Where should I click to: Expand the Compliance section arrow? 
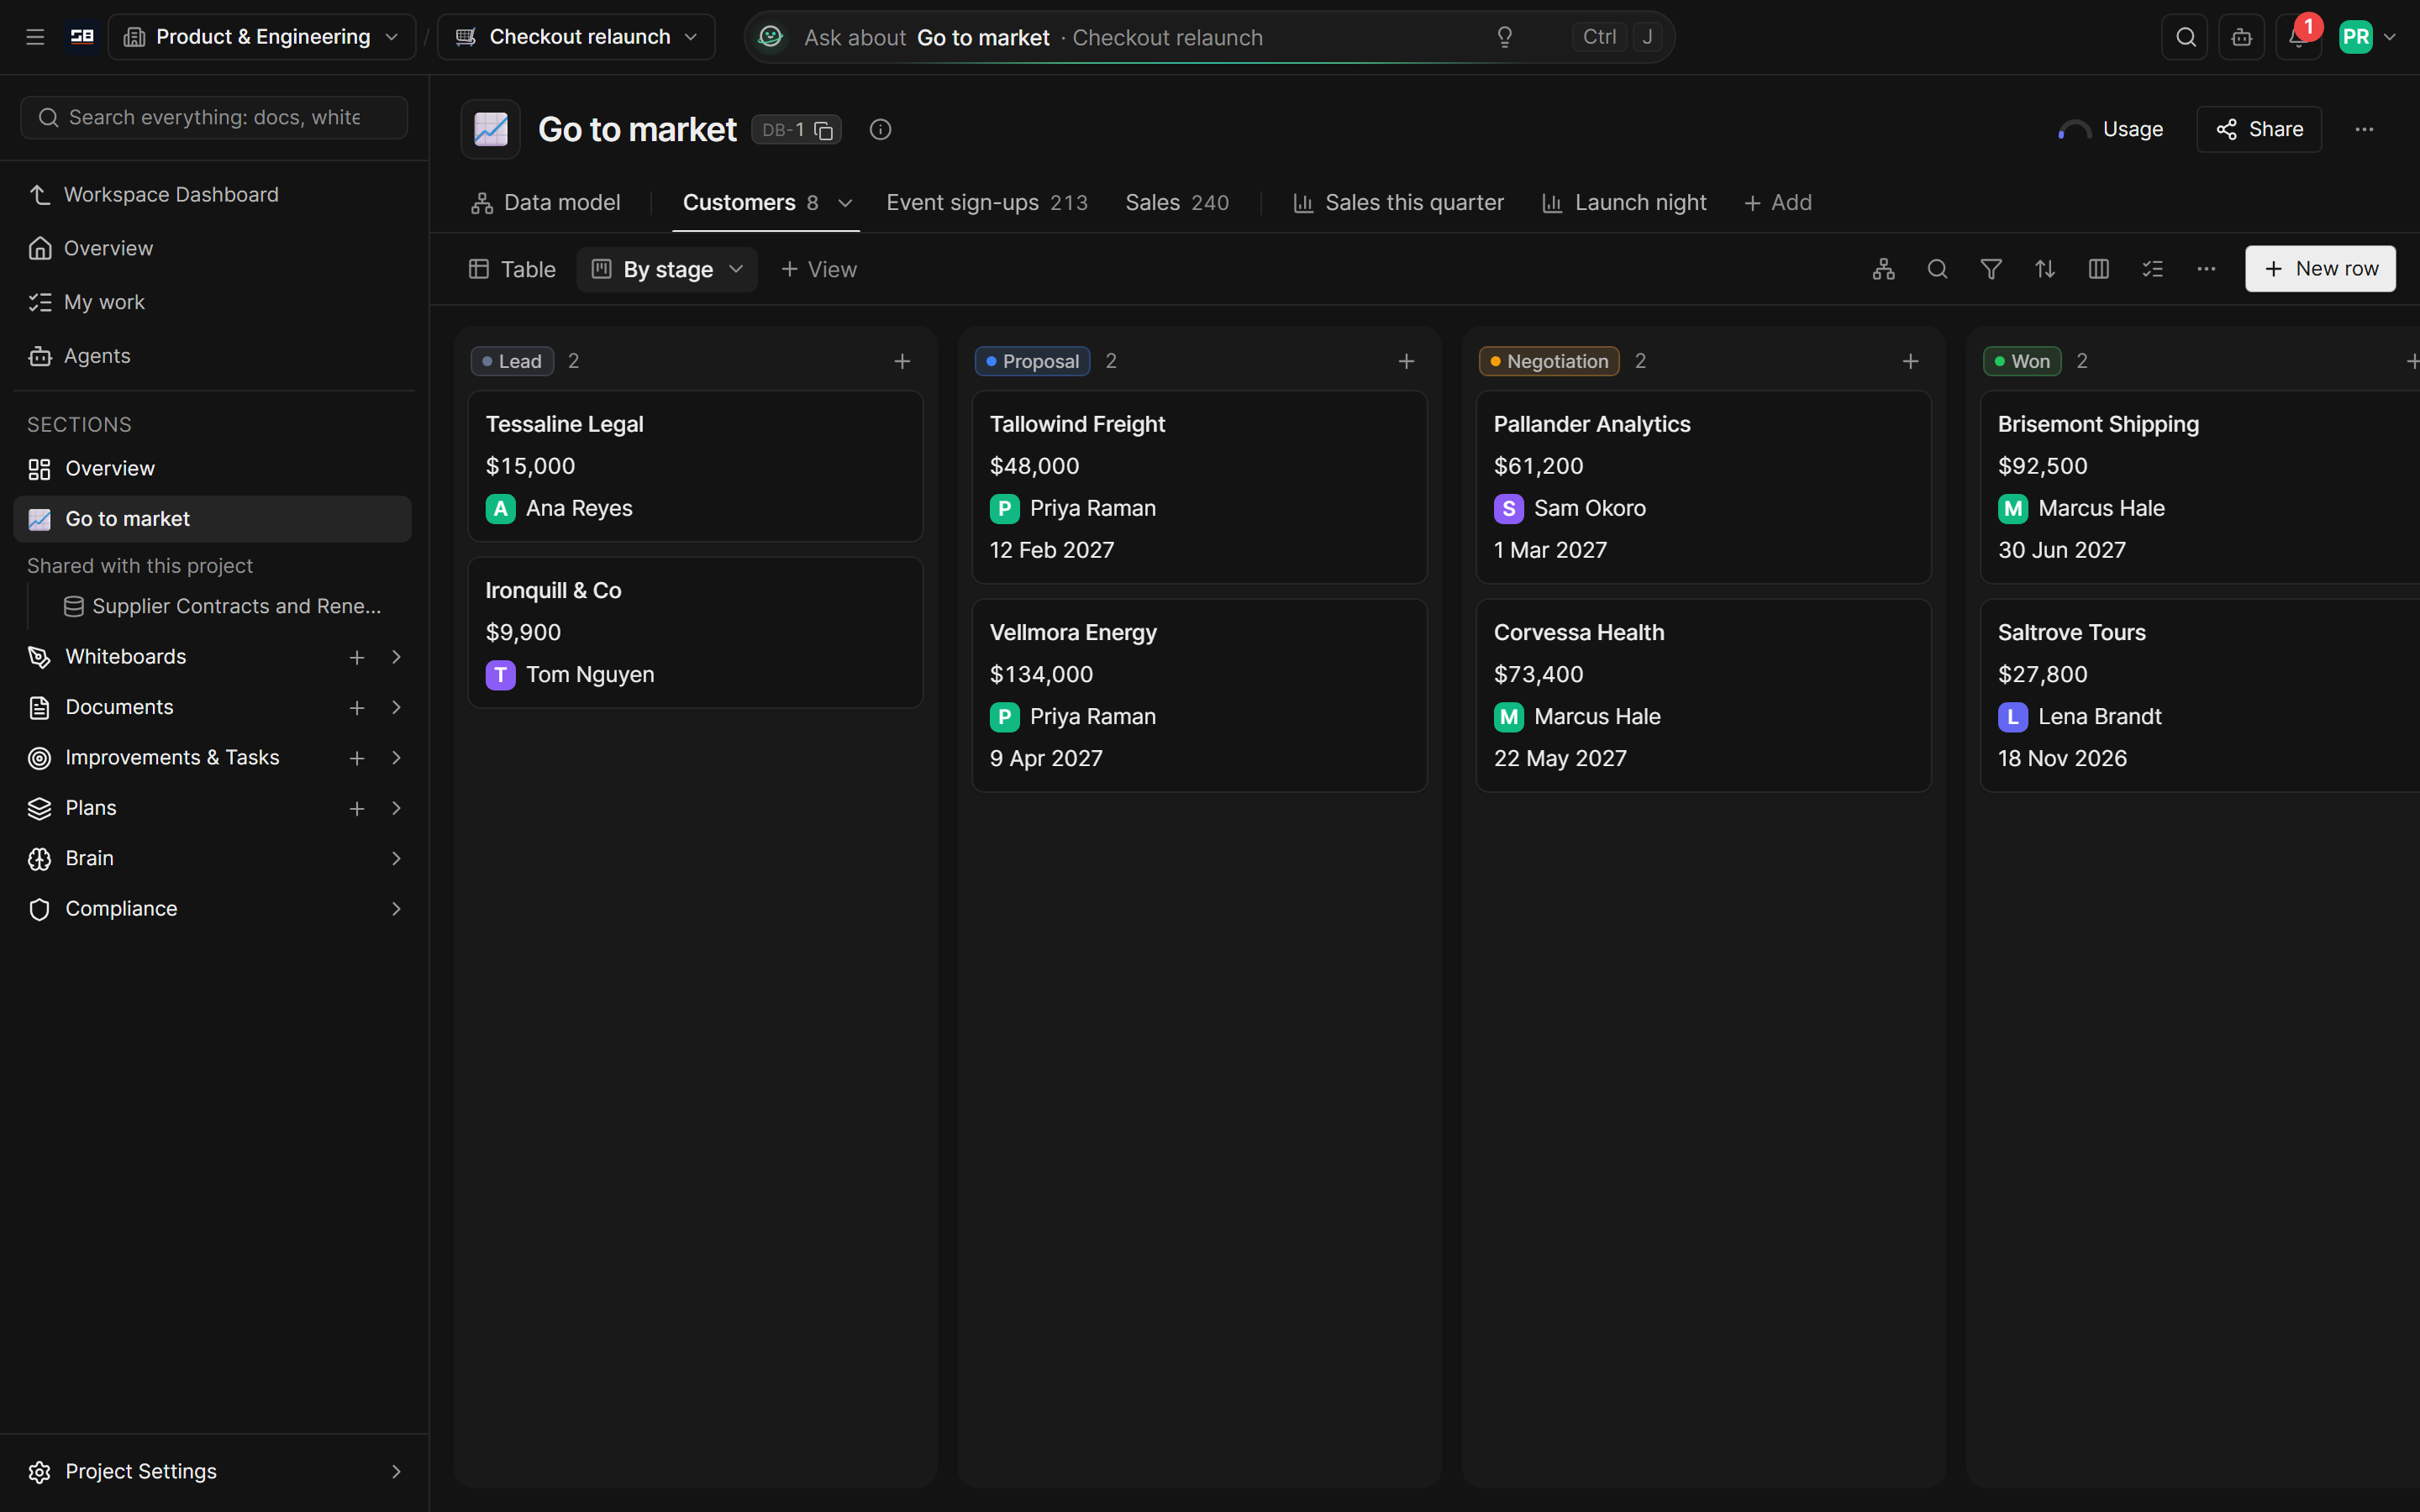click(396, 909)
